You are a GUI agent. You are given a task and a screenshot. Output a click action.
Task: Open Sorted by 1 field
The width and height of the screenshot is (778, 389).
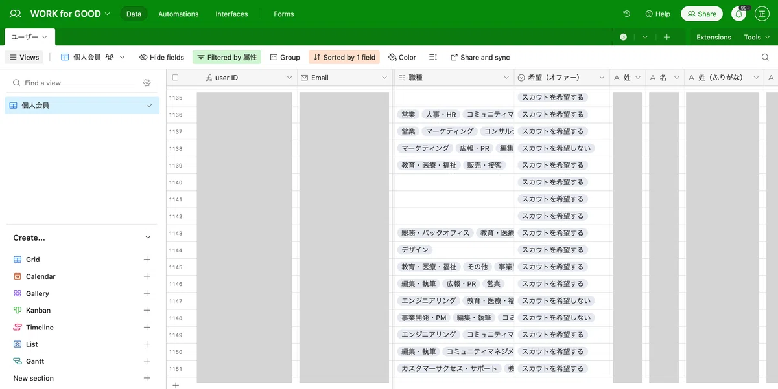coord(344,57)
